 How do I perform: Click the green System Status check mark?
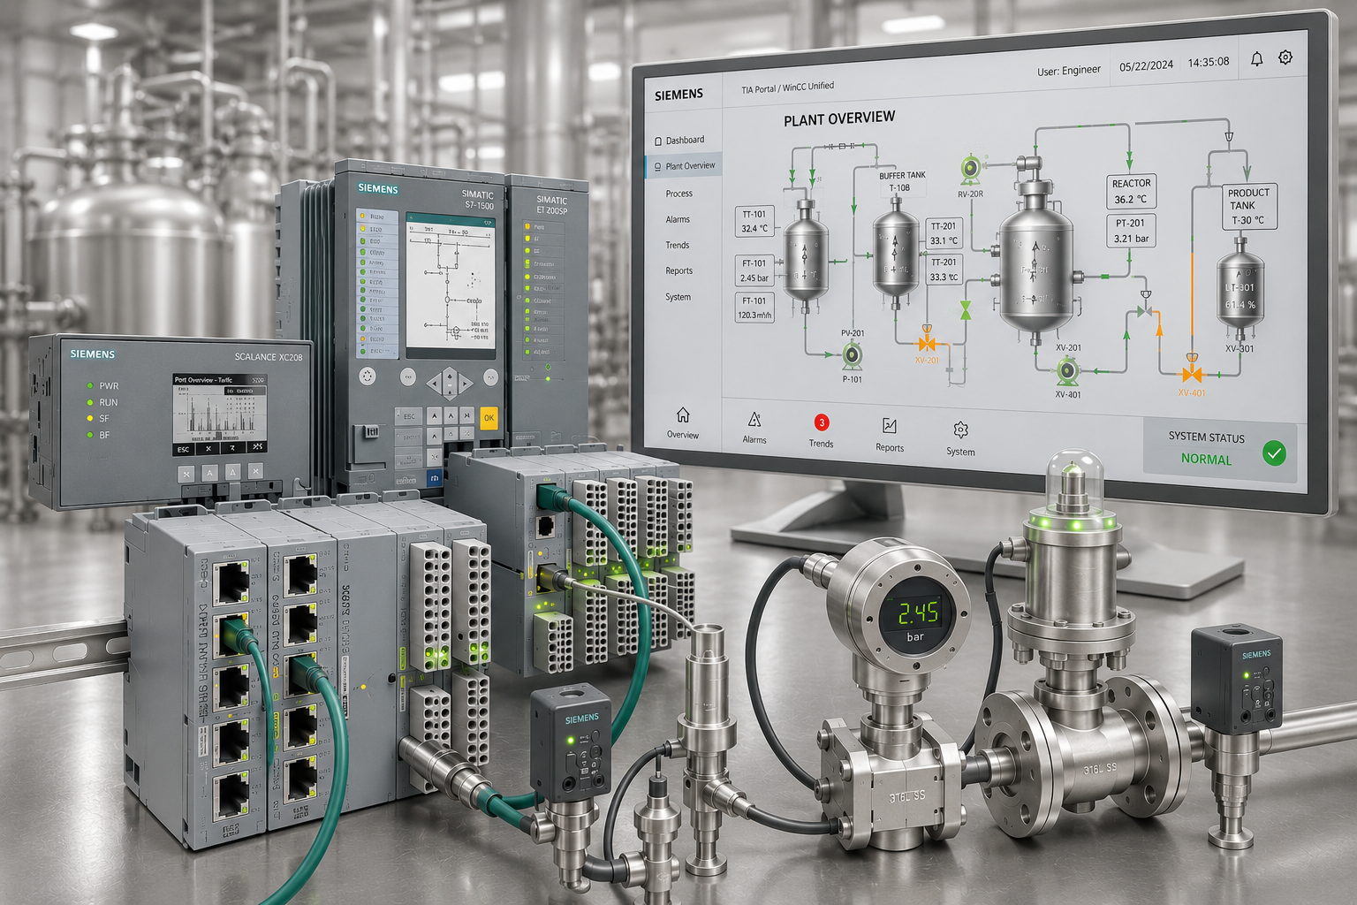tap(1274, 453)
